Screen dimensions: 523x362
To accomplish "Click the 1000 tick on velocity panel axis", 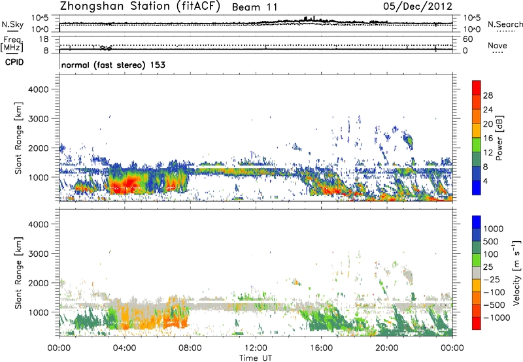I will pos(38,312).
